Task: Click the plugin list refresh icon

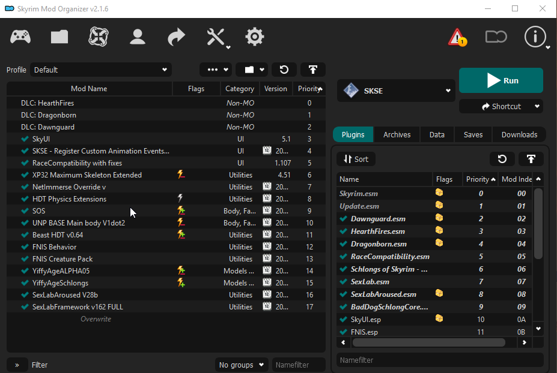Action: click(x=502, y=159)
